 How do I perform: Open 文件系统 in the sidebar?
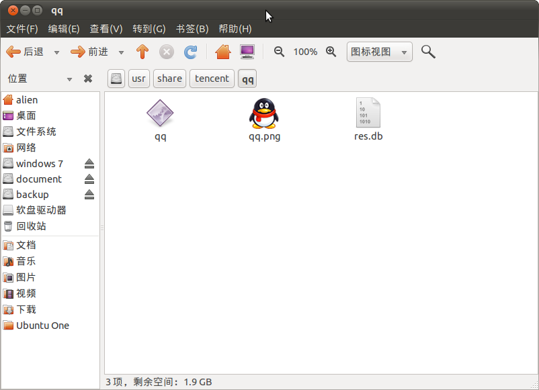coord(50,132)
